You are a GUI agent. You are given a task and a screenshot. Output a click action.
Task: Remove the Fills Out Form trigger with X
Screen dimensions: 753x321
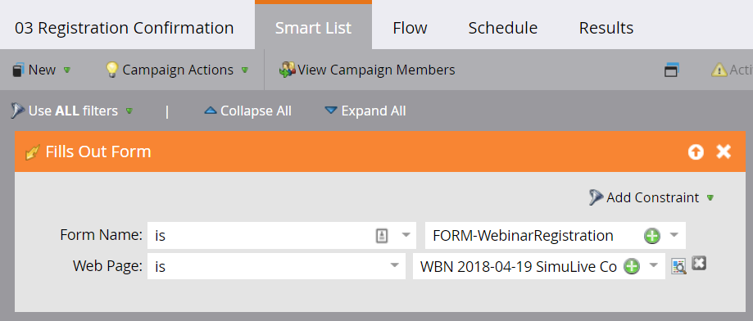point(724,151)
